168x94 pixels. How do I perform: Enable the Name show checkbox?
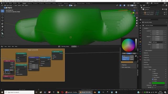[153, 70]
